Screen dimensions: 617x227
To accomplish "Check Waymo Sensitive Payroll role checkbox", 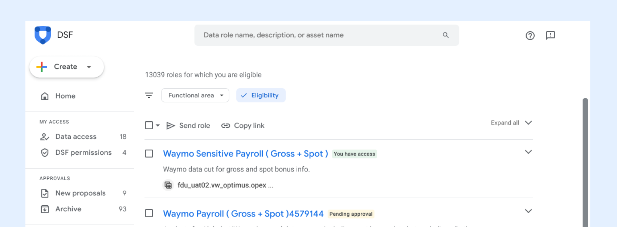I will pos(149,154).
